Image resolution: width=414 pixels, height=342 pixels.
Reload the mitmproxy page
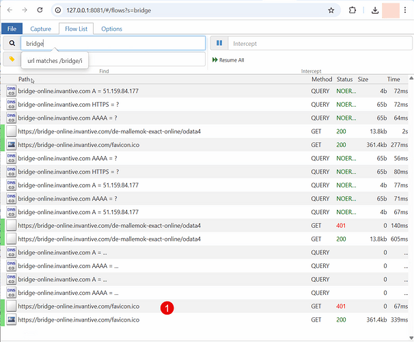[40, 10]
